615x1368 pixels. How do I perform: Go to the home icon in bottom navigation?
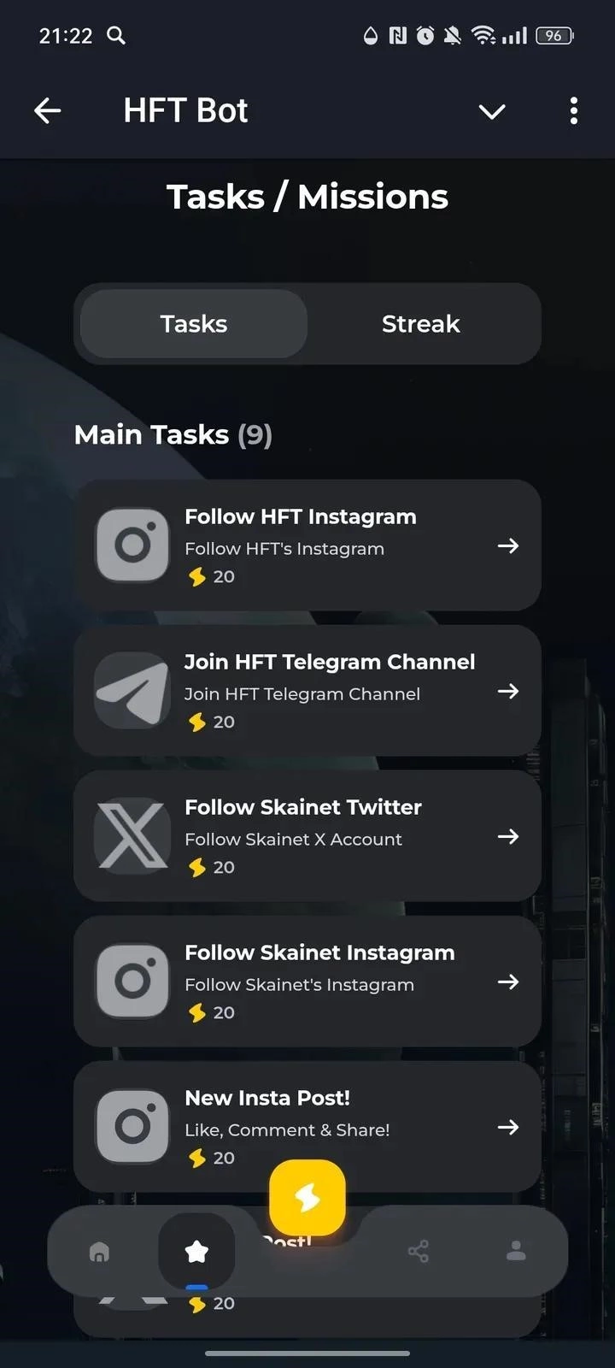click(100, 1253)
